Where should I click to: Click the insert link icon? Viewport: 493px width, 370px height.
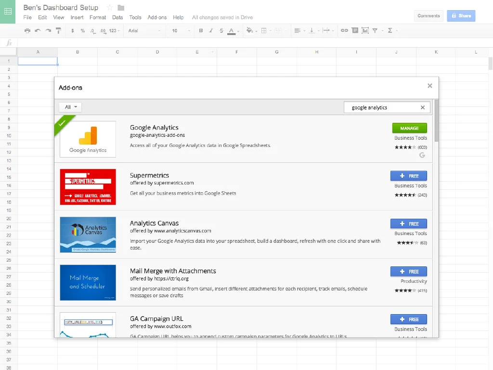click(344, 30)
